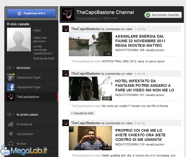Expand the In primo piano dropdown

point(11,115)
